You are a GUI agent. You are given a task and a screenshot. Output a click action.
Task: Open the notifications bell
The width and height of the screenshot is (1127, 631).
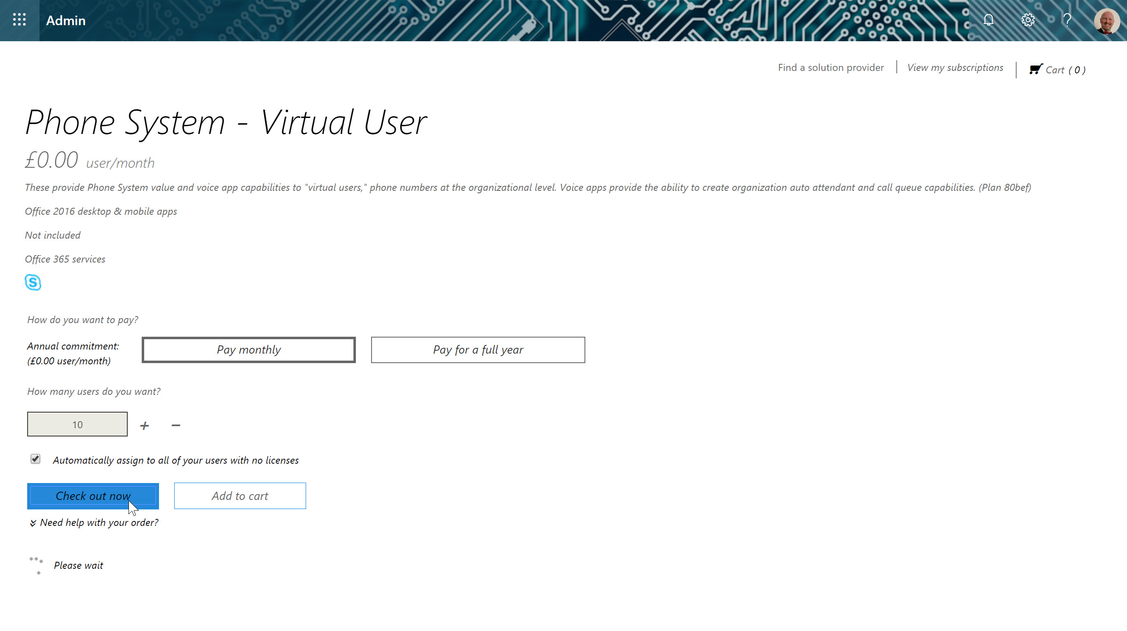pyautogui.click(x=988, y=20)
